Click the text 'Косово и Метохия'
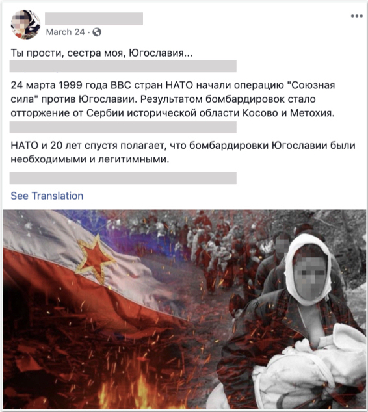This screenshot has width=368, height=412. [x=289, y=113]
